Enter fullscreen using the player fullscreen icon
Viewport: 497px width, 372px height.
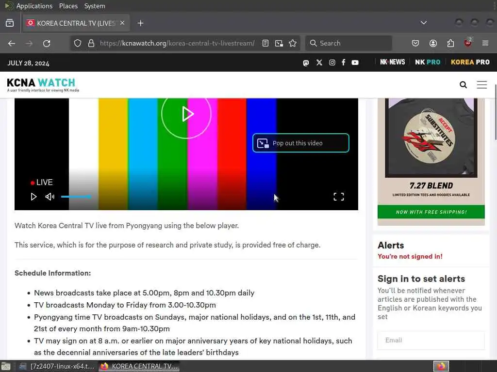pos(339,197)
